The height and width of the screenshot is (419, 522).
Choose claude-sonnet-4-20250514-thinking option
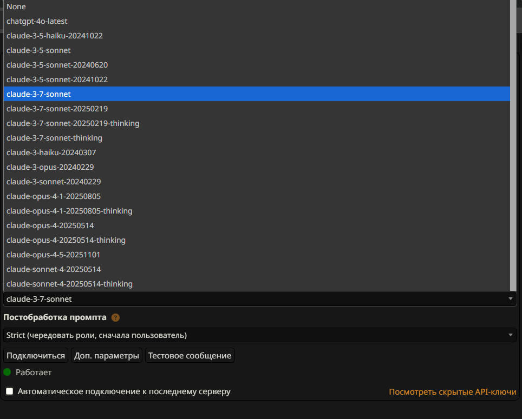coord(69,284)
